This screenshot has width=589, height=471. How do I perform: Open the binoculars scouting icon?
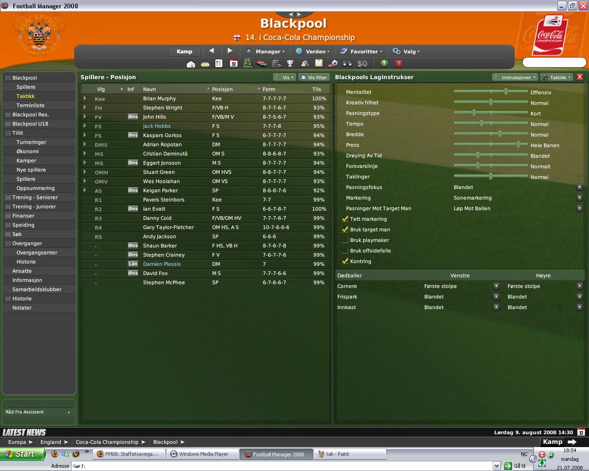point(347,63)
